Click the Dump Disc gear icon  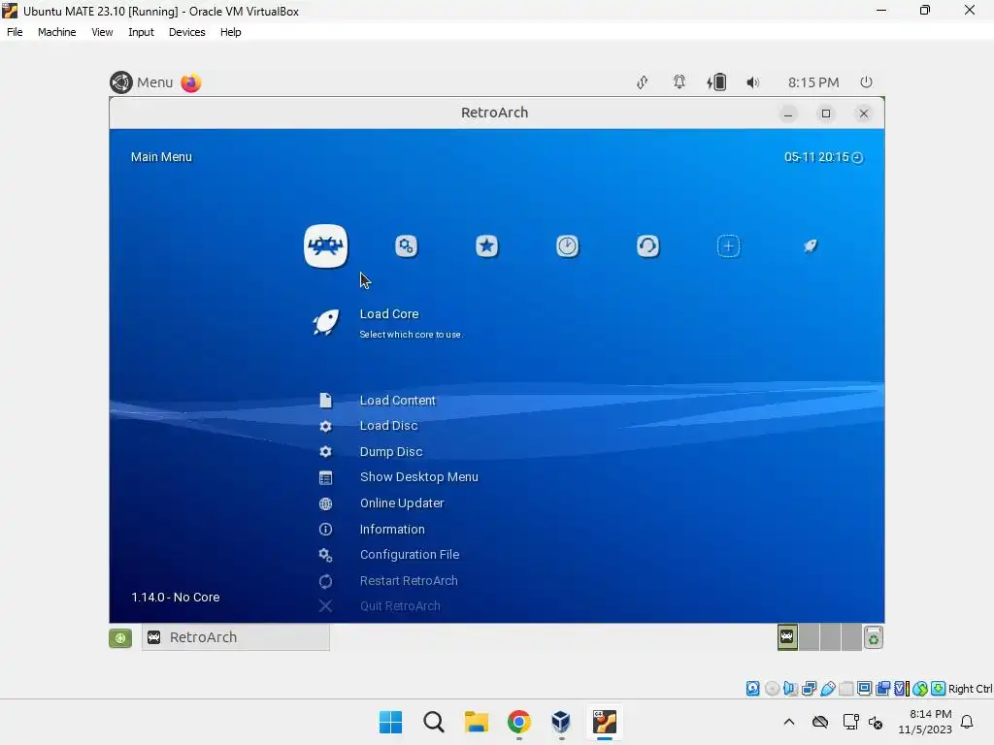coord(325,452)
